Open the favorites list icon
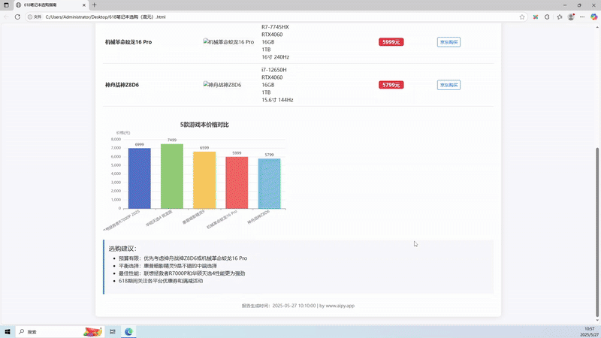The height and width of the screenshot is (338, 601). coord(559,17)
